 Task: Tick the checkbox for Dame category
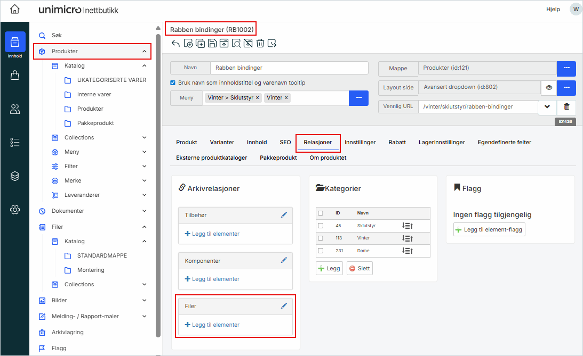pos(321,251)
